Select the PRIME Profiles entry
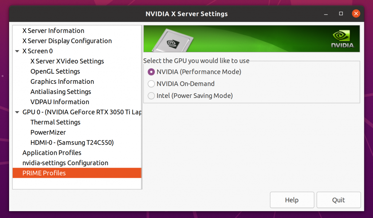This screenshot has height=218, width=373. [77, 173]
